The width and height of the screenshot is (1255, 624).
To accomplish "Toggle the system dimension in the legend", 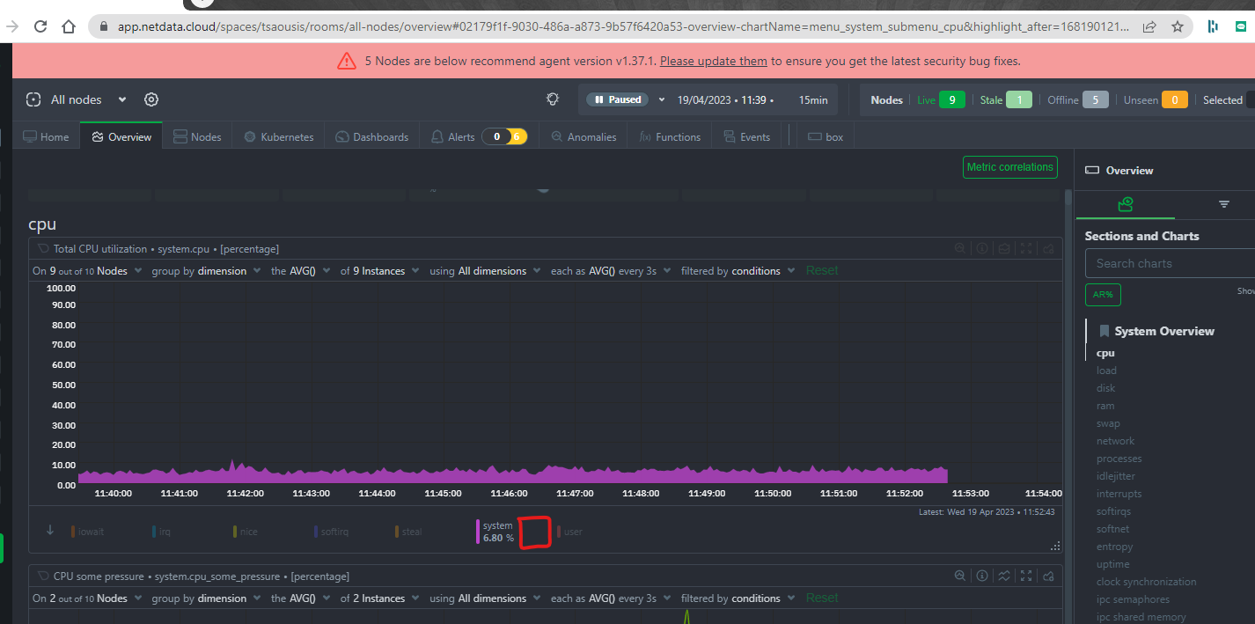I will click(496, 531).
